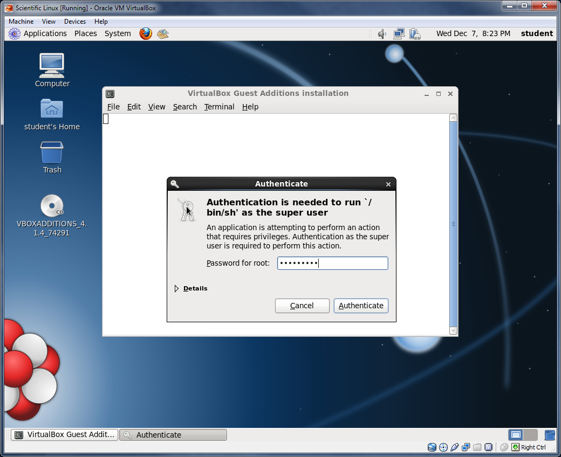Screen dimensions: 561x457
Task: Open the Terminal menu in installation window
Action: click(x=219, y=107)
